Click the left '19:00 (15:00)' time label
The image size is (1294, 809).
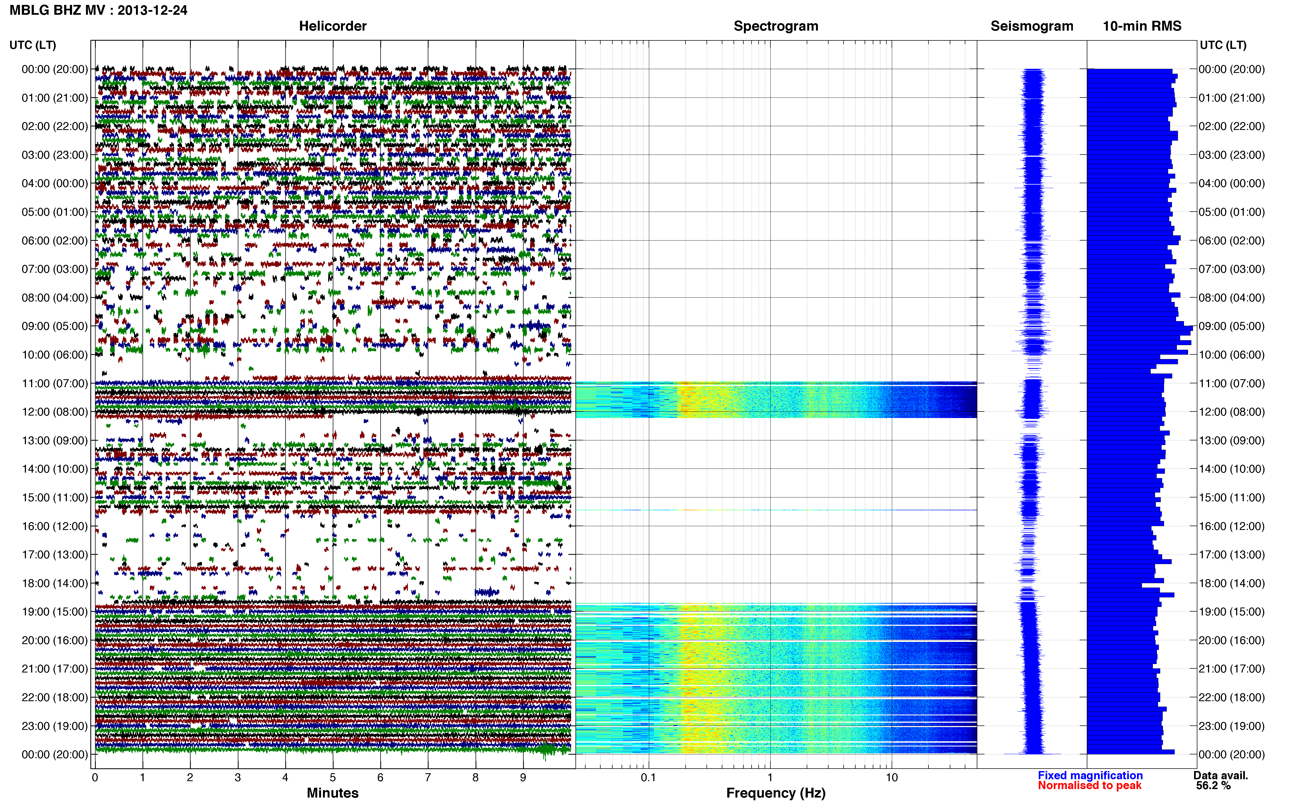pyautogui.click(x=55, y=612)
